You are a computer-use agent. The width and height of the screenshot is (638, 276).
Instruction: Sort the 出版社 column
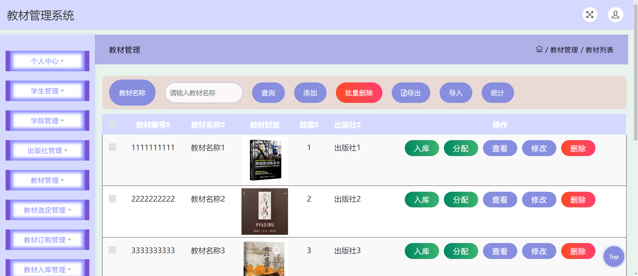pyautogui.click(x=359, y=125)
